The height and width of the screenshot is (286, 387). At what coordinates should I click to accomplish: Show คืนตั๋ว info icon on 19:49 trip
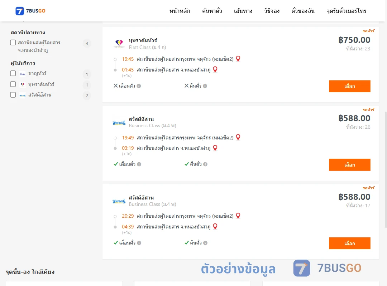pyautogui.click(x=205, y=164)
